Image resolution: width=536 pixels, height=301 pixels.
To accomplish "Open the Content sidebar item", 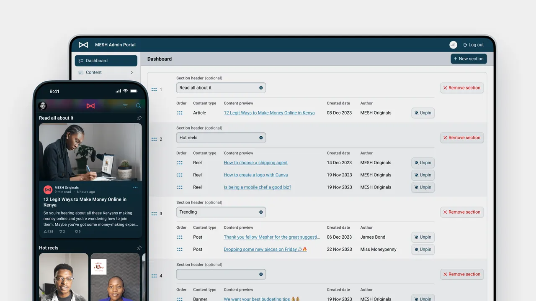I will coord(106,72).
